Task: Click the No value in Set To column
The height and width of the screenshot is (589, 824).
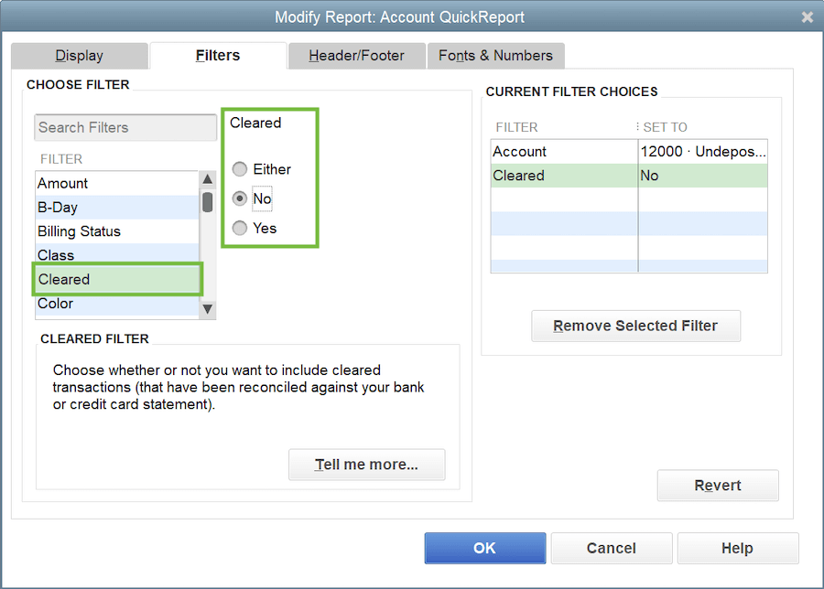Action: tap(703, 176)
